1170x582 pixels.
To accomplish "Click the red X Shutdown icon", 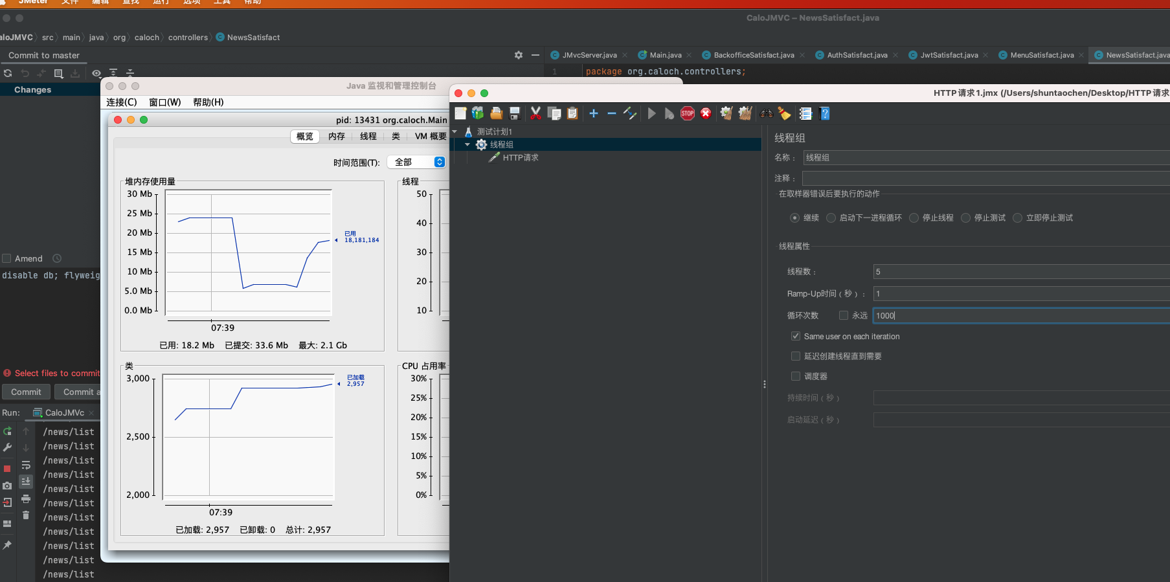I will (x=706, y=113).
